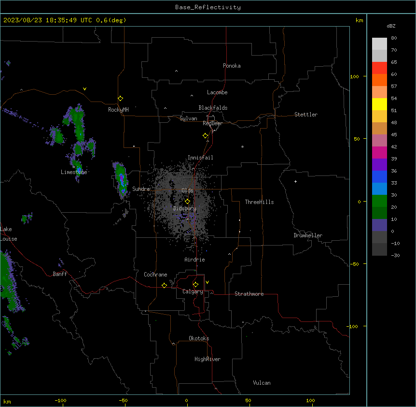Select the ThreeHills label

[259, 202]
